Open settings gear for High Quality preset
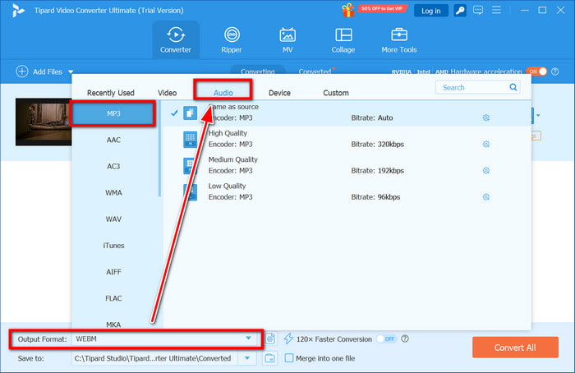Screen dimensions: 575x373 tap(486, 144)
